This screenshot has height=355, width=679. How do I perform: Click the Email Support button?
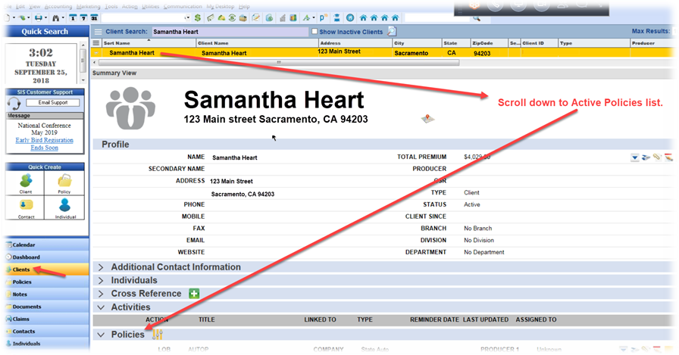point(48,103)
